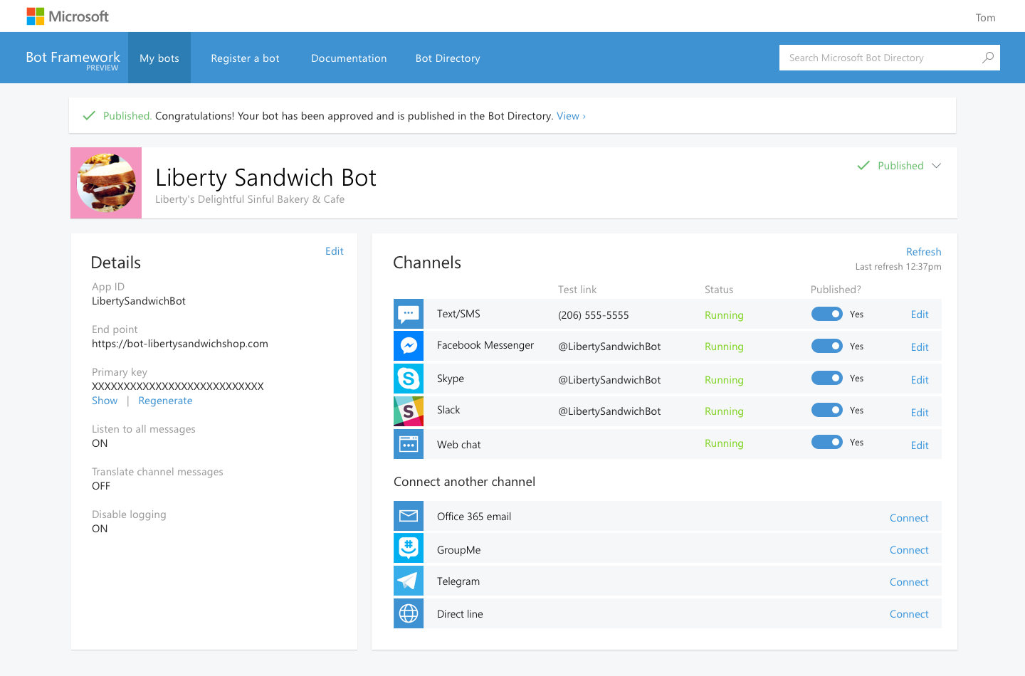
Task: Open the Tom user account
Action: point(985,18)
